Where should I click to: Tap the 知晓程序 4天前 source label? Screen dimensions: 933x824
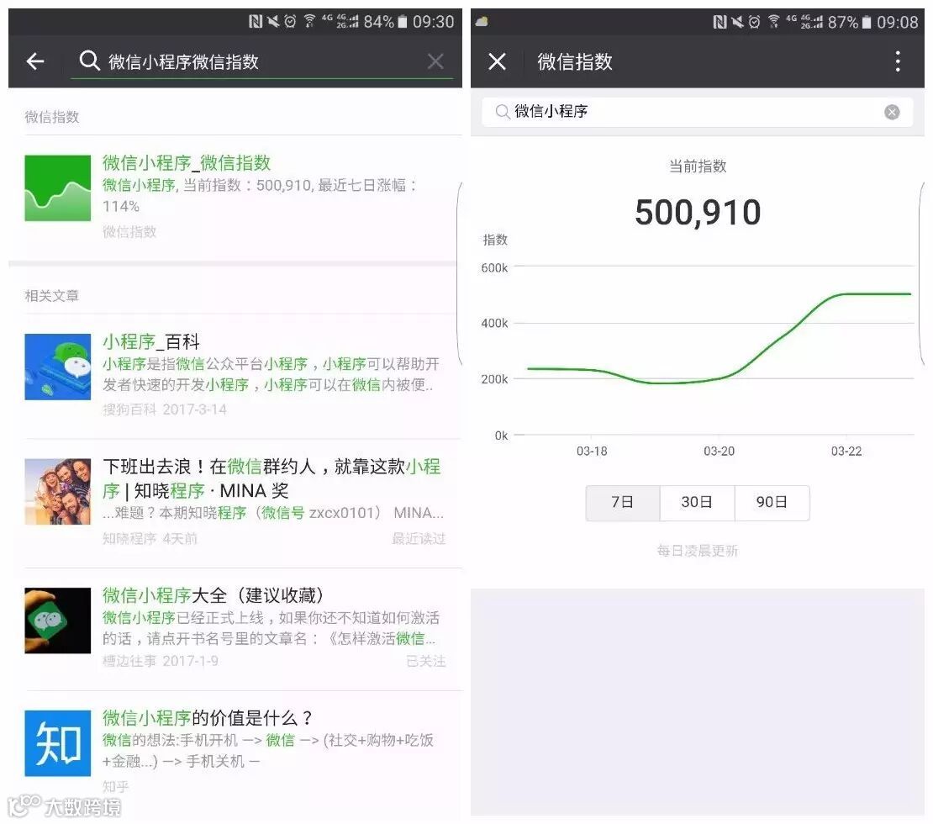point(150,539)
